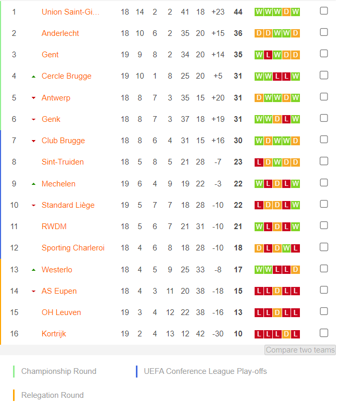Click Sporting Charleroi's green W form badge
The width and height of the screenshot is (340, 402).
coord(286,248)
